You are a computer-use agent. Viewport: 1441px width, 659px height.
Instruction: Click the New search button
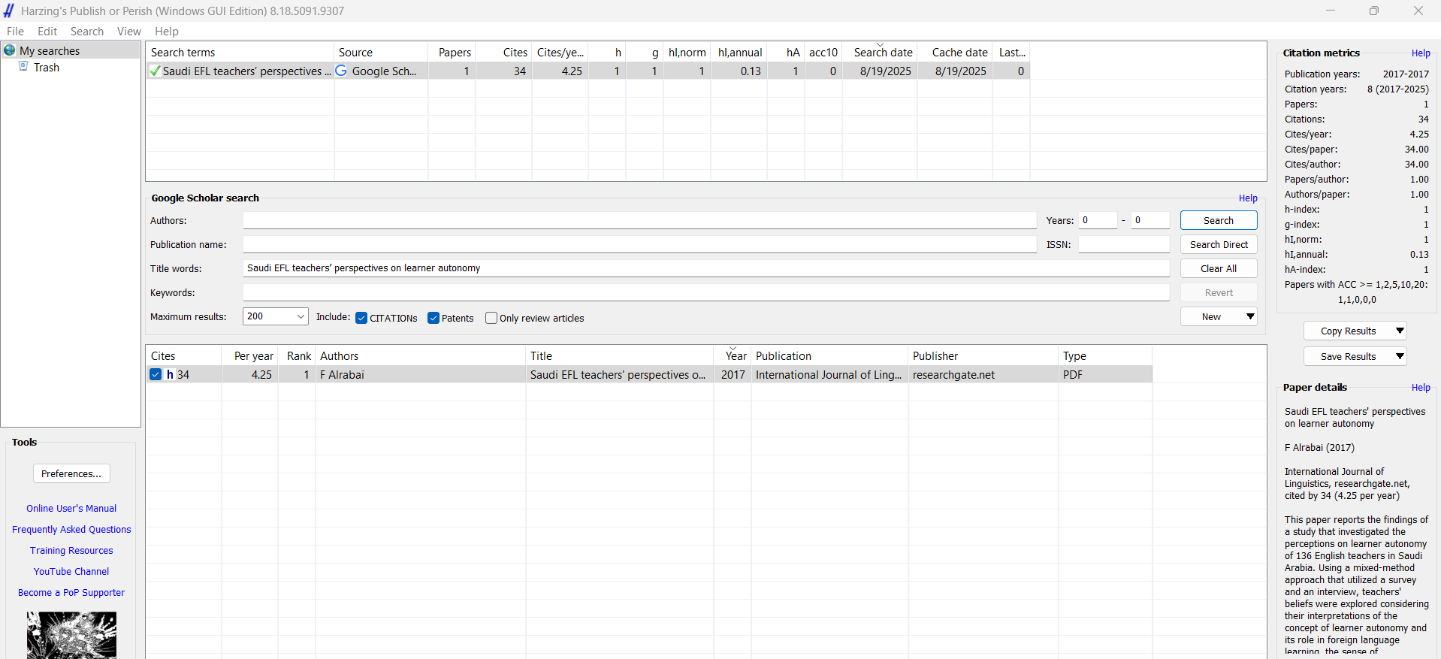click(x=1211, y=316)
